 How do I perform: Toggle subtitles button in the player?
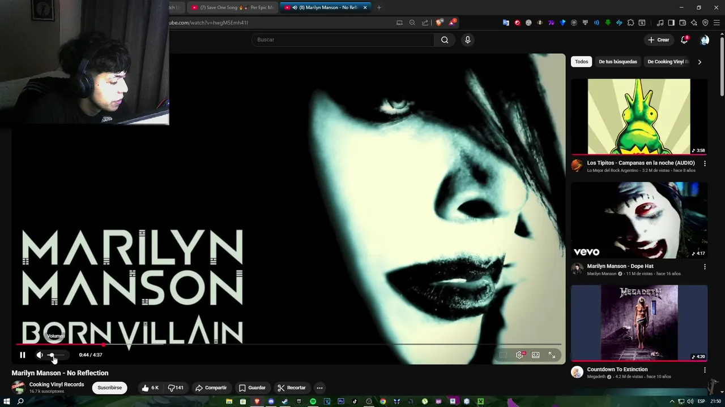click(x=503, y=355)
